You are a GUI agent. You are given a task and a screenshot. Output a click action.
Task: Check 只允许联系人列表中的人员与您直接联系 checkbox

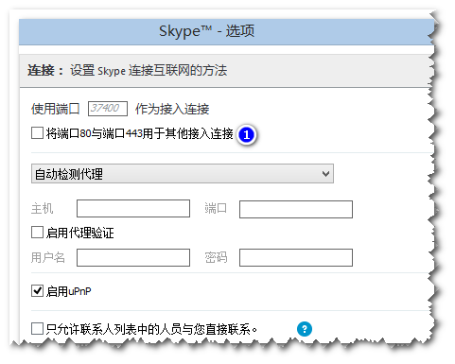coord(37,329)
